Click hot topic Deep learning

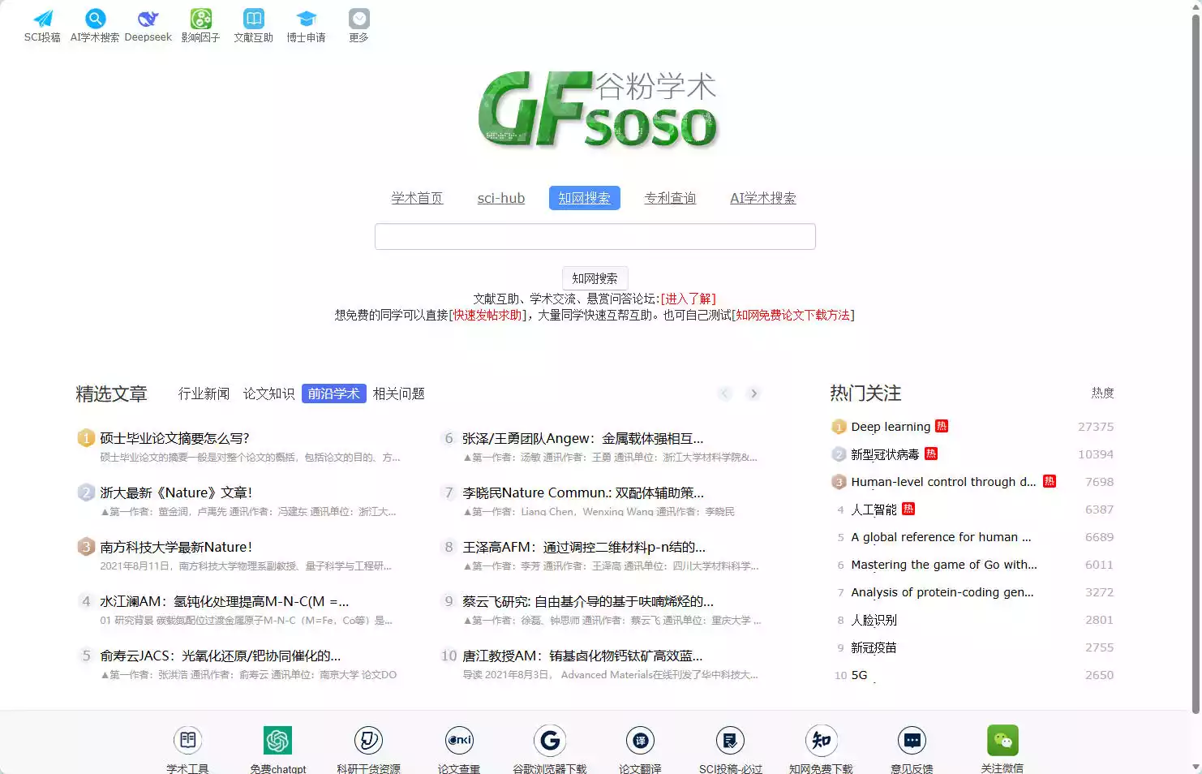[x=891, y=427]
